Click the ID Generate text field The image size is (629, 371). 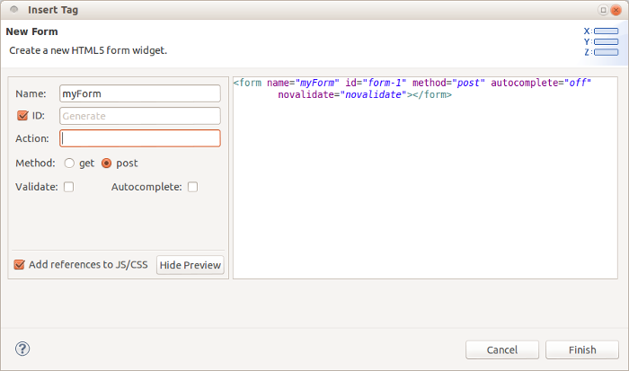[140, 116]
